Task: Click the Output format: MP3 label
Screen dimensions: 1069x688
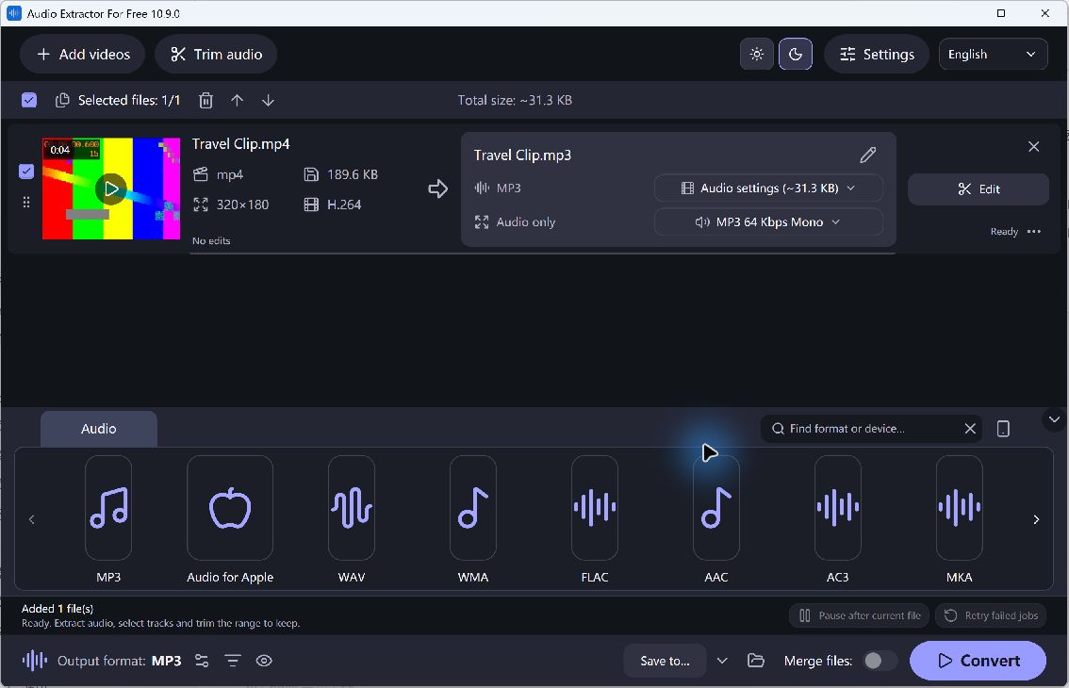Action: point(120,661)
